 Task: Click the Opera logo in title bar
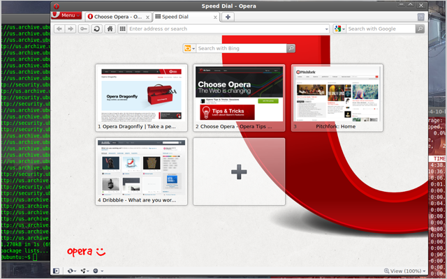(x=57, y=6)
